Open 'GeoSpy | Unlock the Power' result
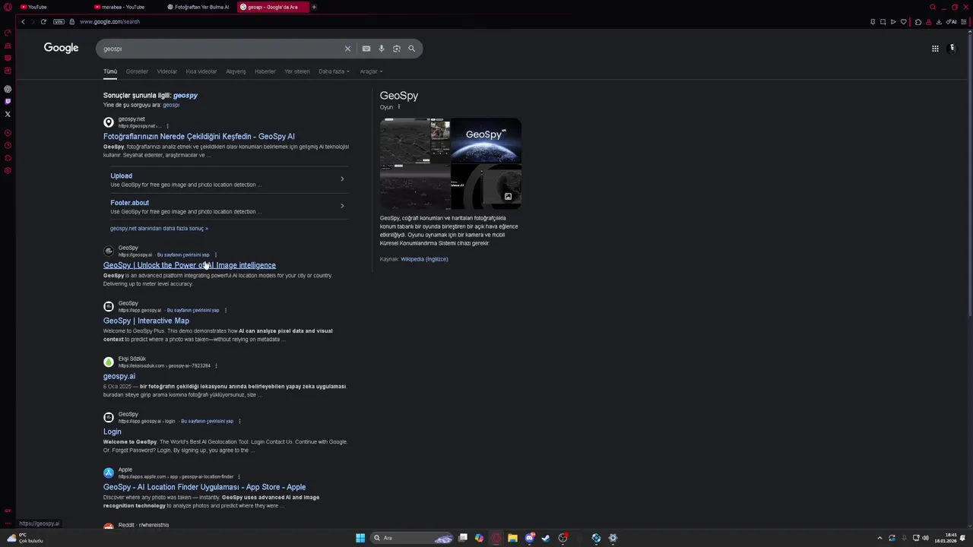 point(189,265)
